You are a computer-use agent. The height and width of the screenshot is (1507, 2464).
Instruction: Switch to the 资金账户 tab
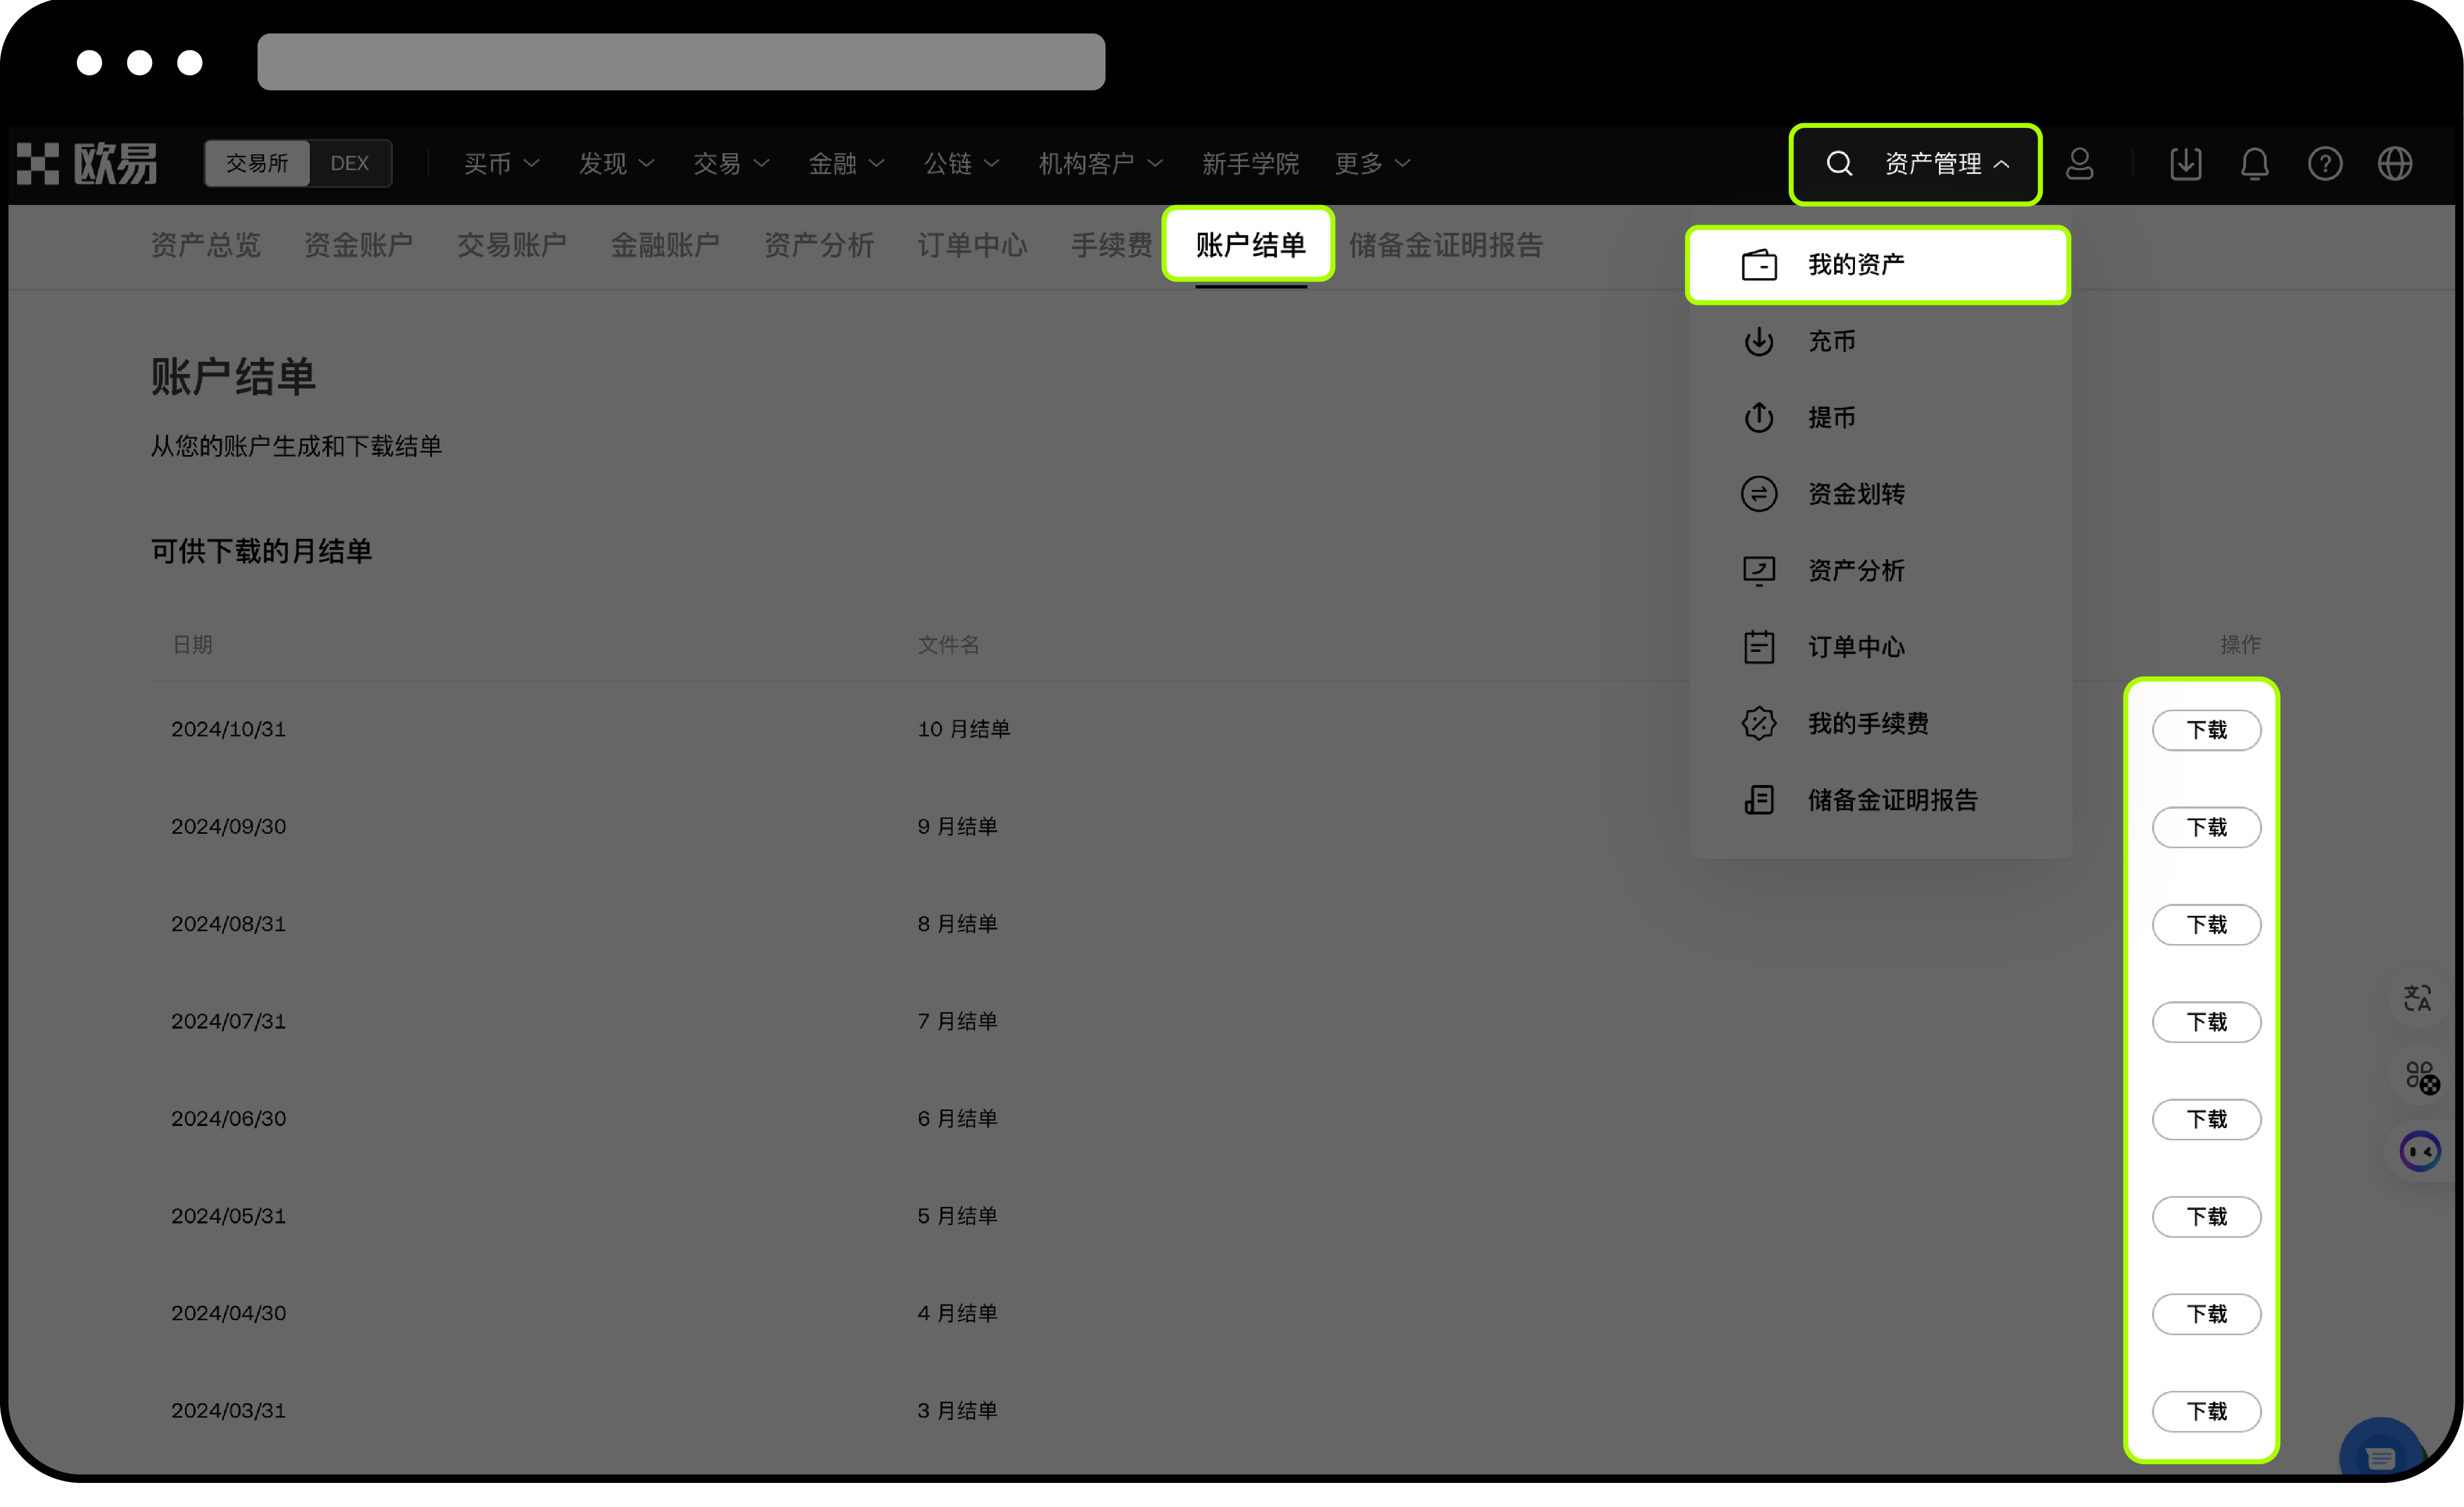tap(358, 245)
